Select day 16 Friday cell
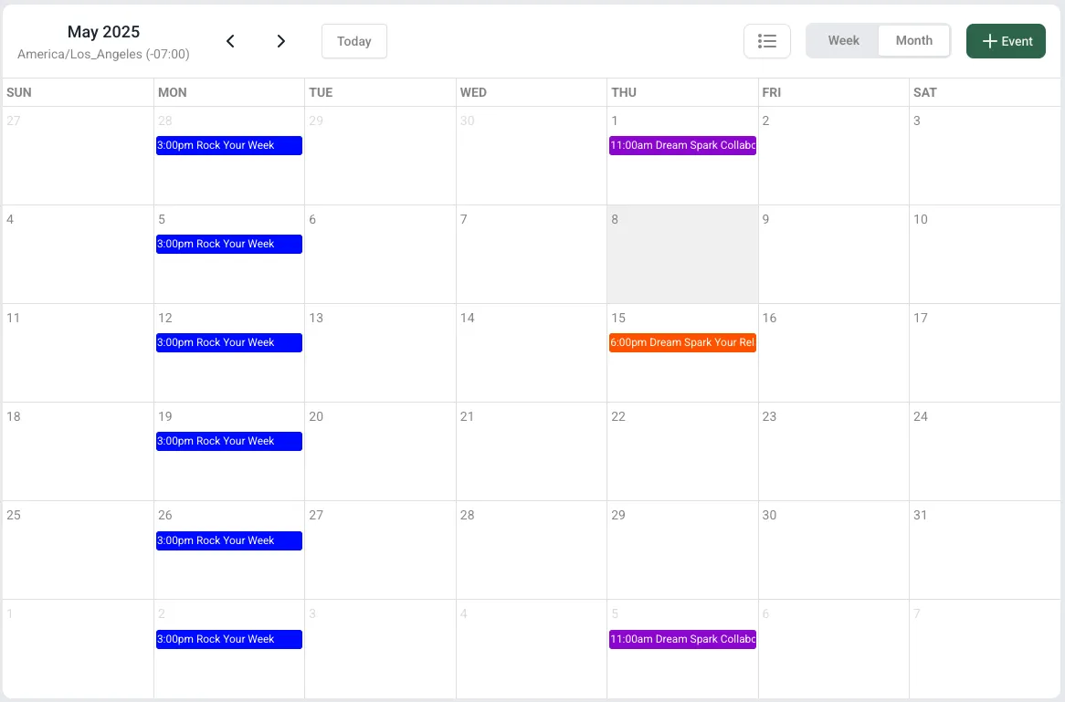The image size is (1065, 702). 833,353
